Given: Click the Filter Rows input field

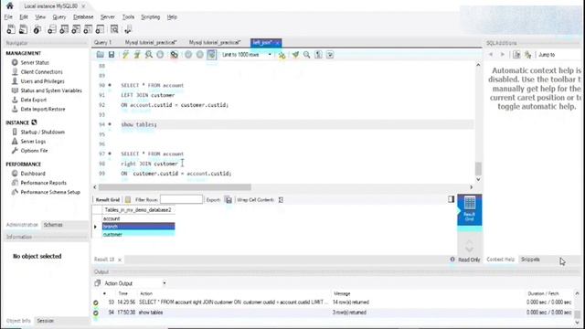Looking at the screenshot, I should tap(181, 199).
